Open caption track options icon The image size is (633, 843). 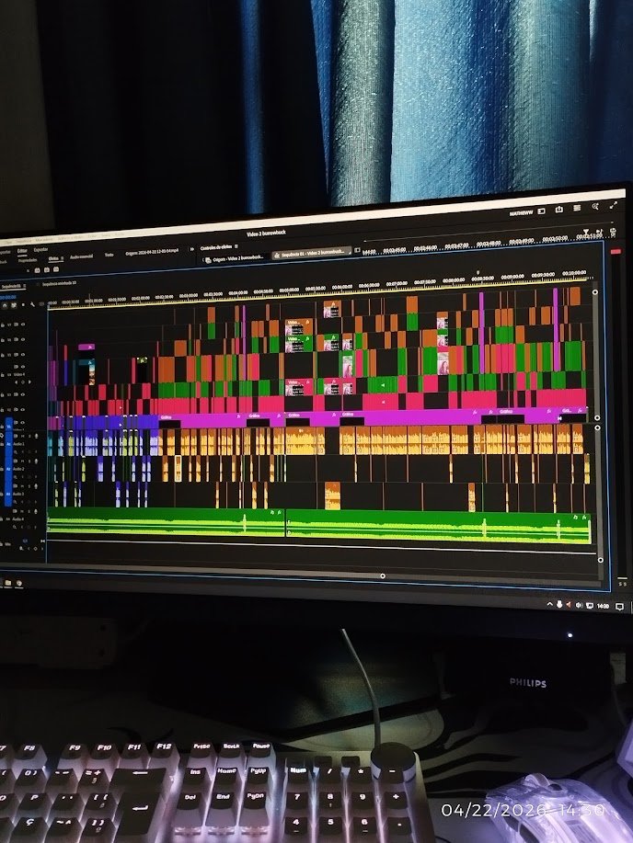coord(41,304)
